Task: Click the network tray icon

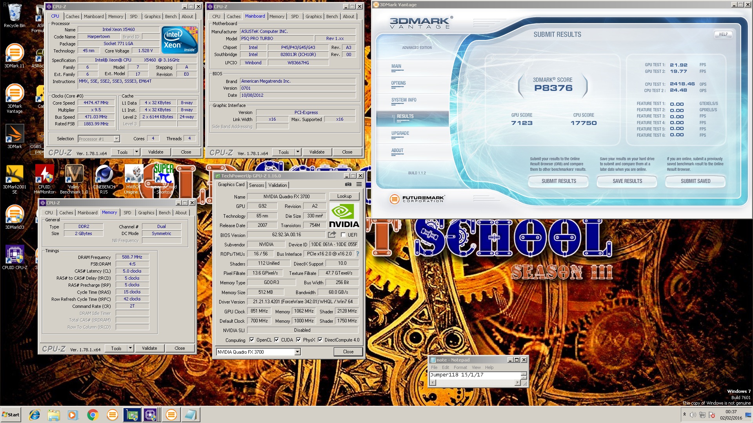Action: pos(702,415)
